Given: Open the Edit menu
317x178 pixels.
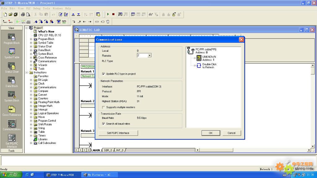Looking at the screenshot, I should tap(12, 8).
